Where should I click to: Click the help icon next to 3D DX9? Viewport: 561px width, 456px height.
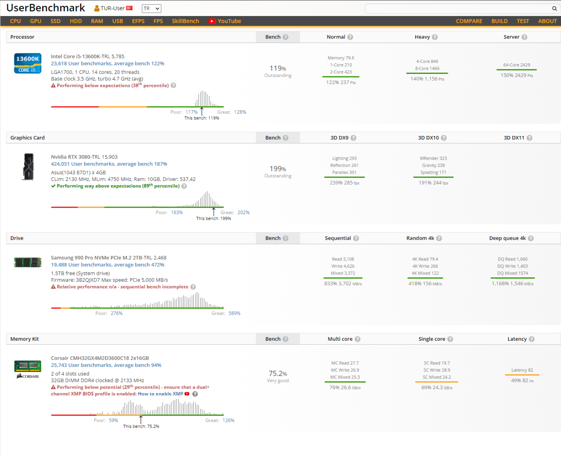(354, 138)
